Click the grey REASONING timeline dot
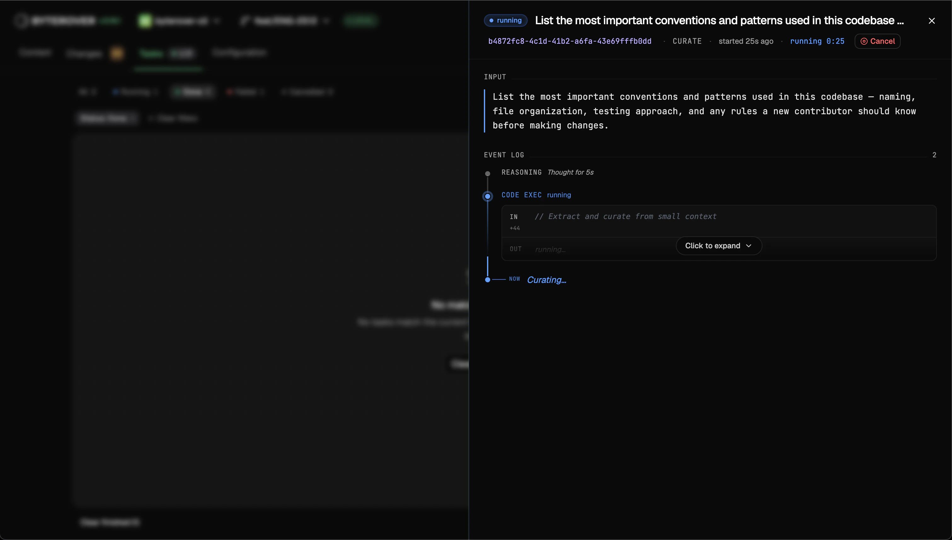The width and height of the screenshot is (952, 540). click(487, 174)
